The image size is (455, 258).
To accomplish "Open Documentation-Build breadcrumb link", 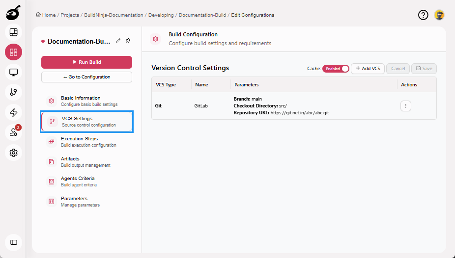I will coord(202,15).
